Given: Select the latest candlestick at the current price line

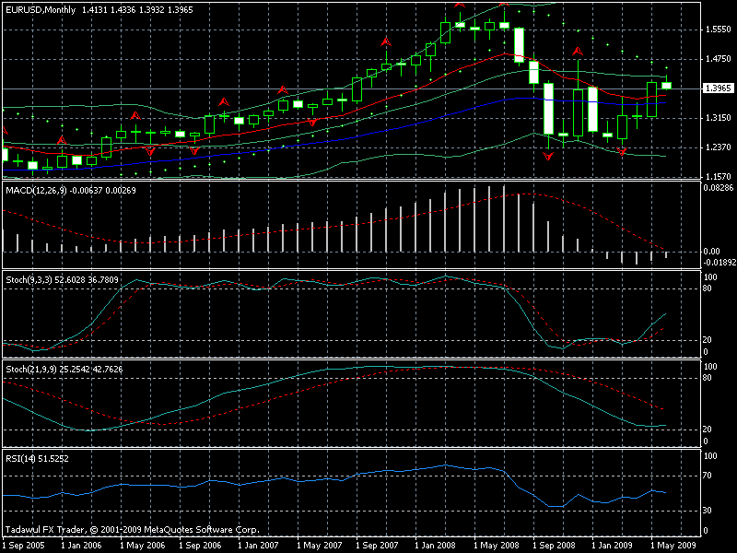Looking at the screenshot, I should pos(666,85).
